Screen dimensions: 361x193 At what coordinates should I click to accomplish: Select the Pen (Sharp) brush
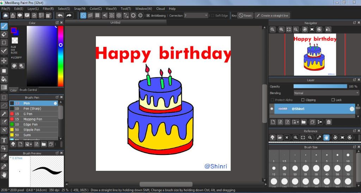coord(33,108)
